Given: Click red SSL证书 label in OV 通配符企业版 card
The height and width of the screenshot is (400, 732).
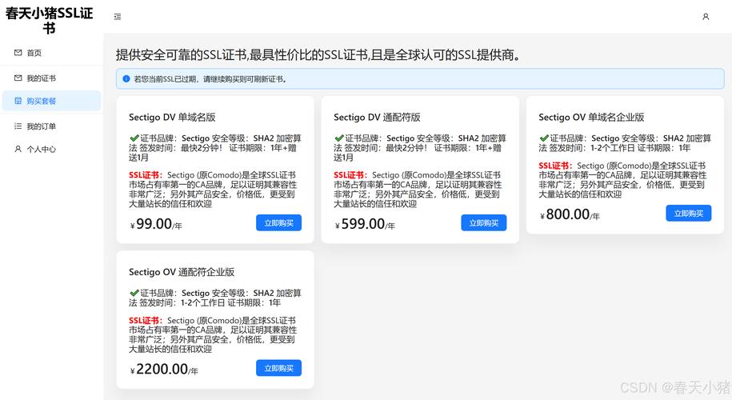Looking at the screenshot, I should click(x=146, y=321).
